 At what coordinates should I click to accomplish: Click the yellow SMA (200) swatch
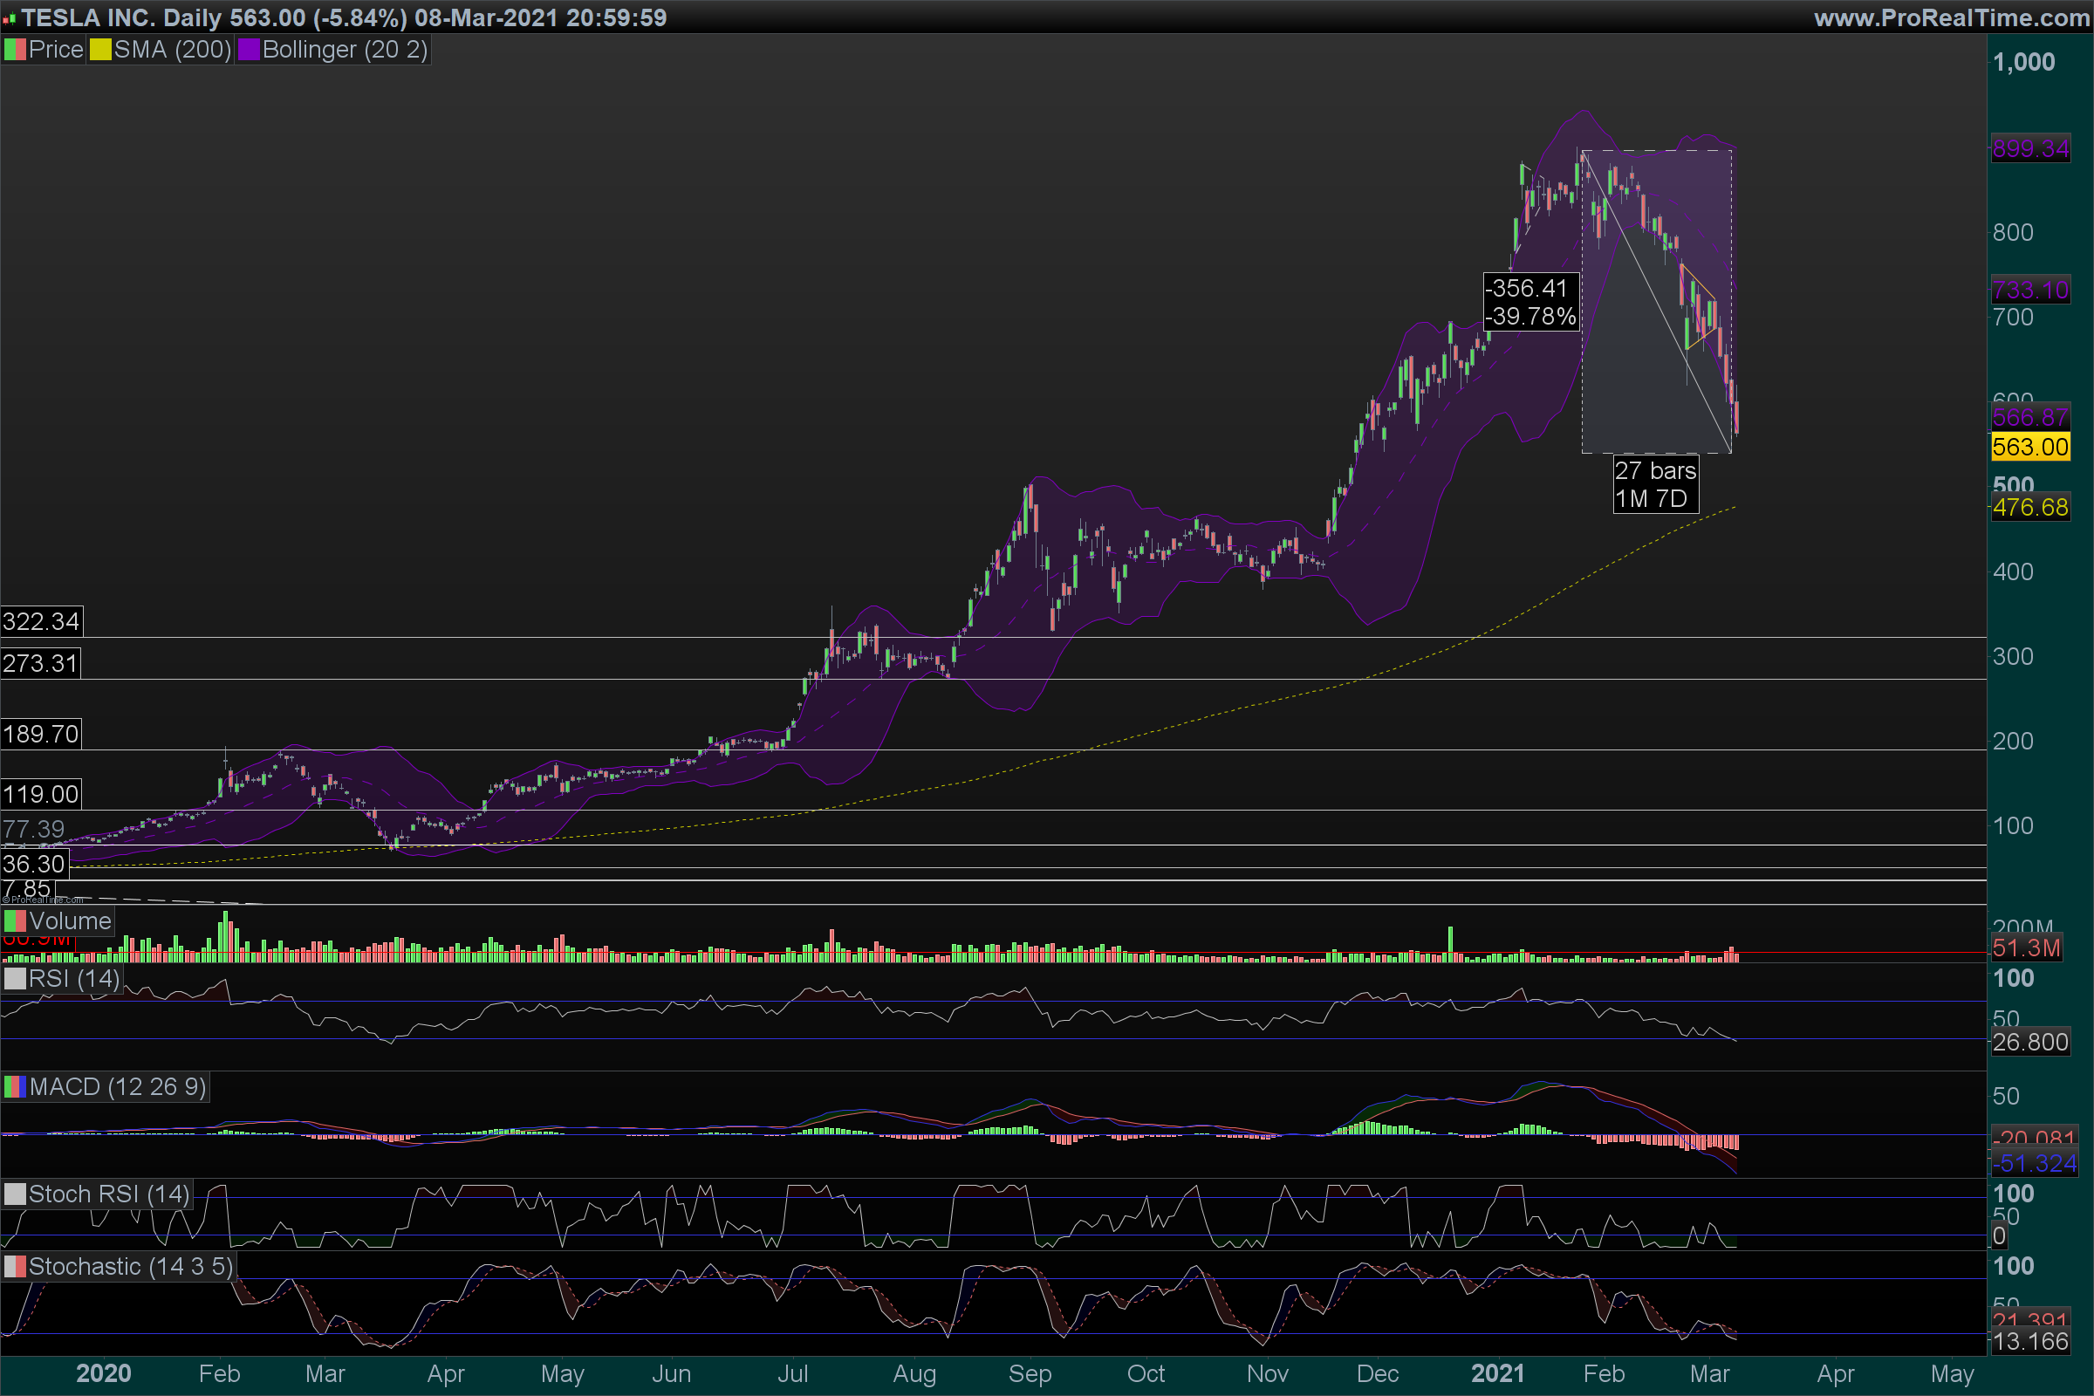pyautogui.click(x=99, y=50)
